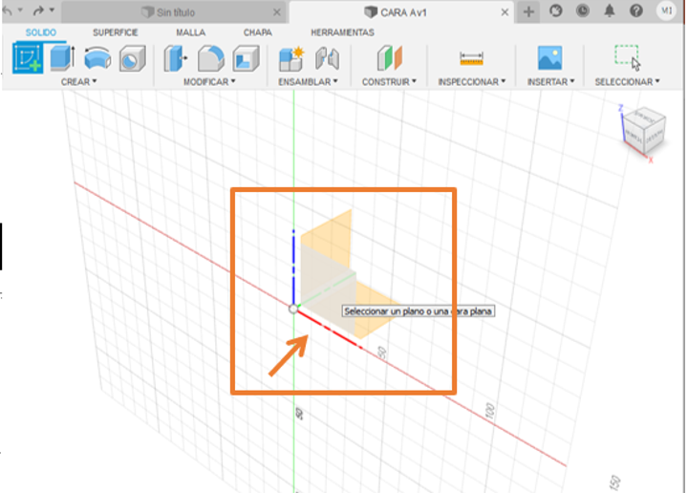Click the Insert image icon
Image resolution: width=688 pixels, height=493 pixels.
click(549, 58)
